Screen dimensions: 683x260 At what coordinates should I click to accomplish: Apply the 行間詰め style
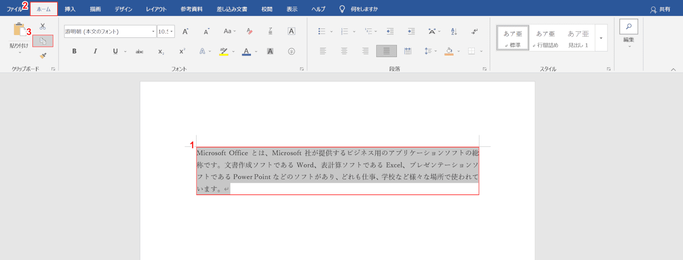coord(545,38)
